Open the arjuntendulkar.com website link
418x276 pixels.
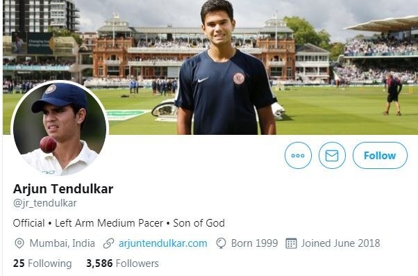point(163,243)
